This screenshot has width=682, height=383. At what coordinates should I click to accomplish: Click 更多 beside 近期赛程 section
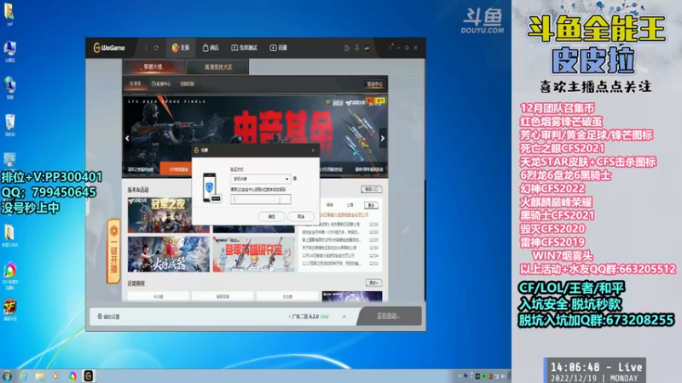click(373, 283)
